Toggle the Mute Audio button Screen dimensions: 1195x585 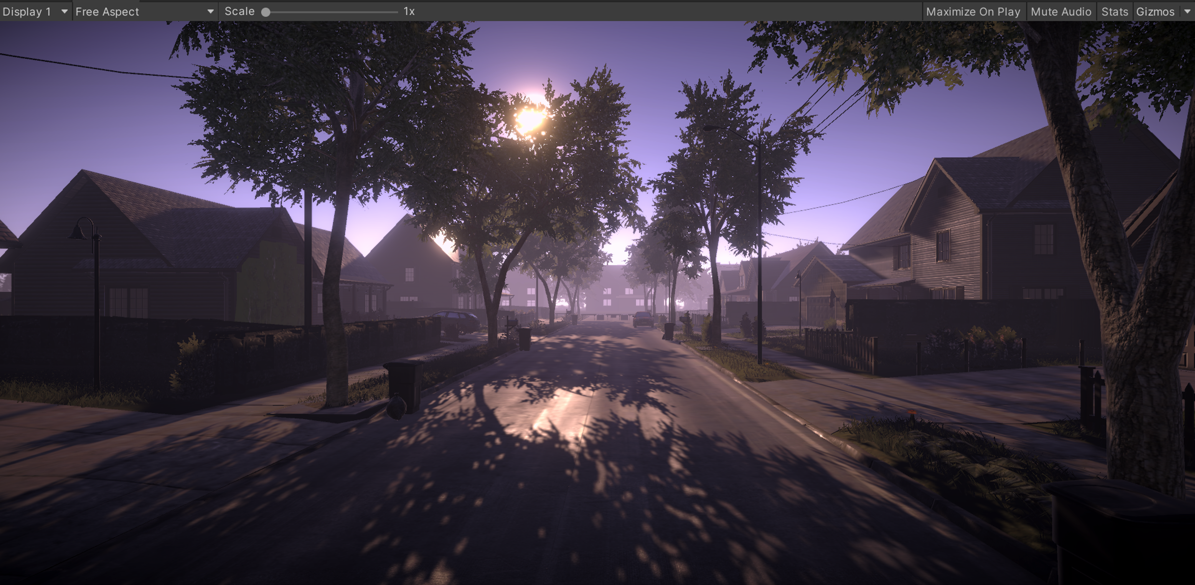tap(1060, 12)
